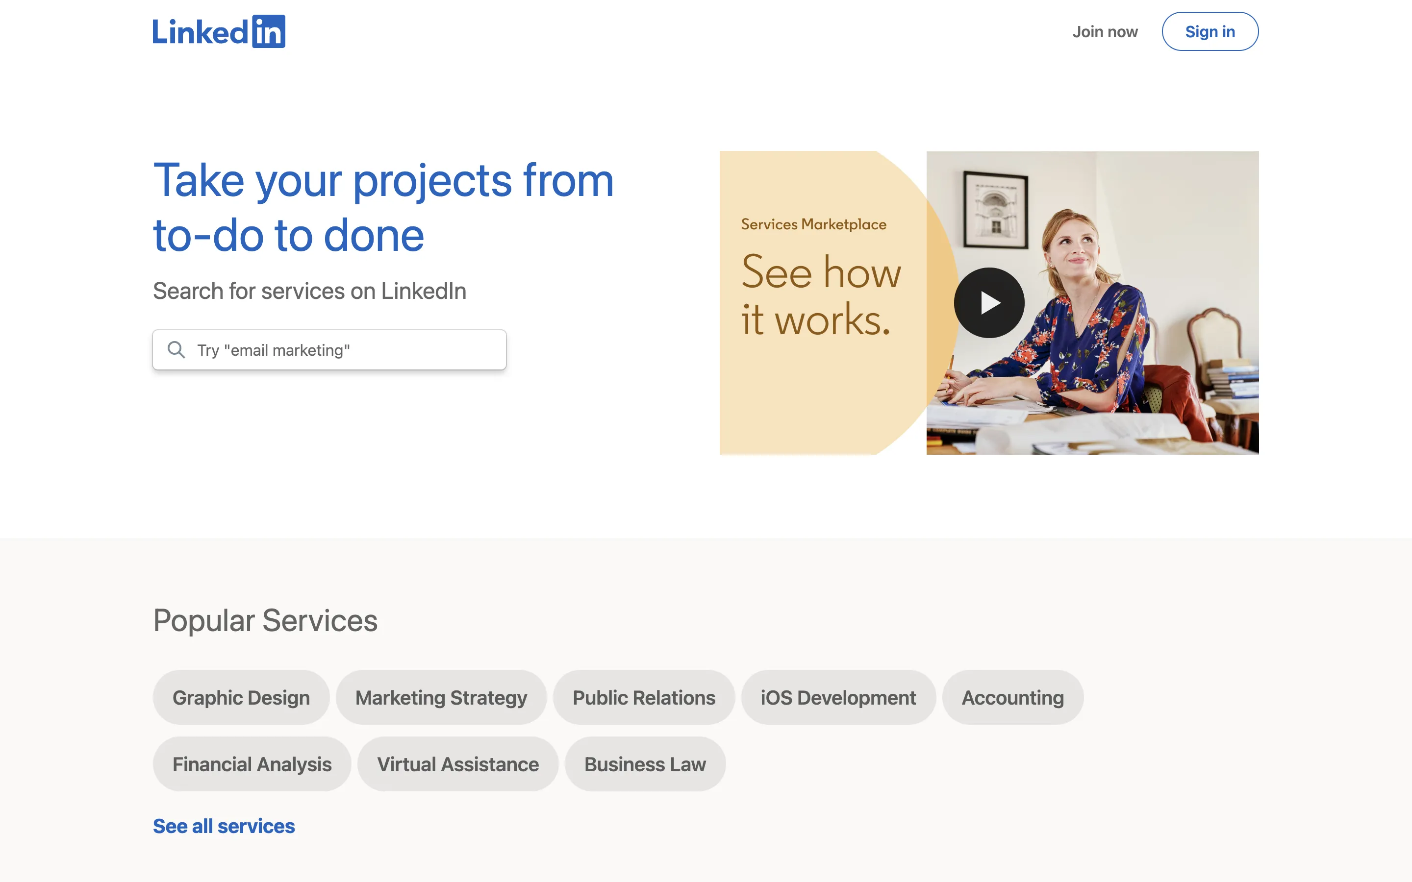
Task: Select iOS Development service pill
Action: pyautogui.click(x=838, y=697)
